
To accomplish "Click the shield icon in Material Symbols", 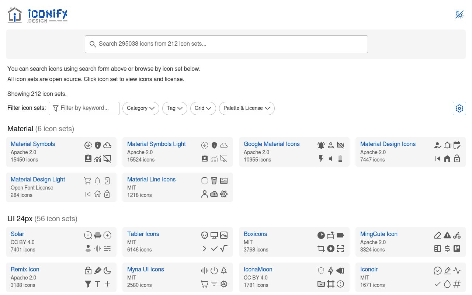I will (x=98, y=145).
